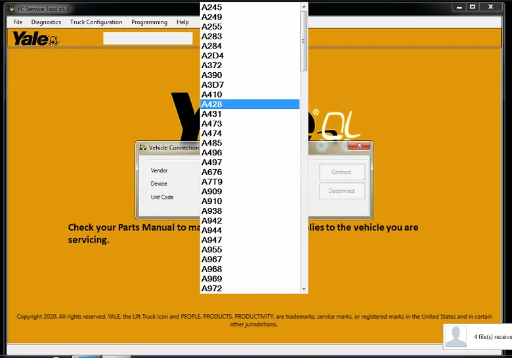The image size is (512, 358).
Task: Click the dropdown list scrollbar thumb
Action: click(x=304, y=41)
